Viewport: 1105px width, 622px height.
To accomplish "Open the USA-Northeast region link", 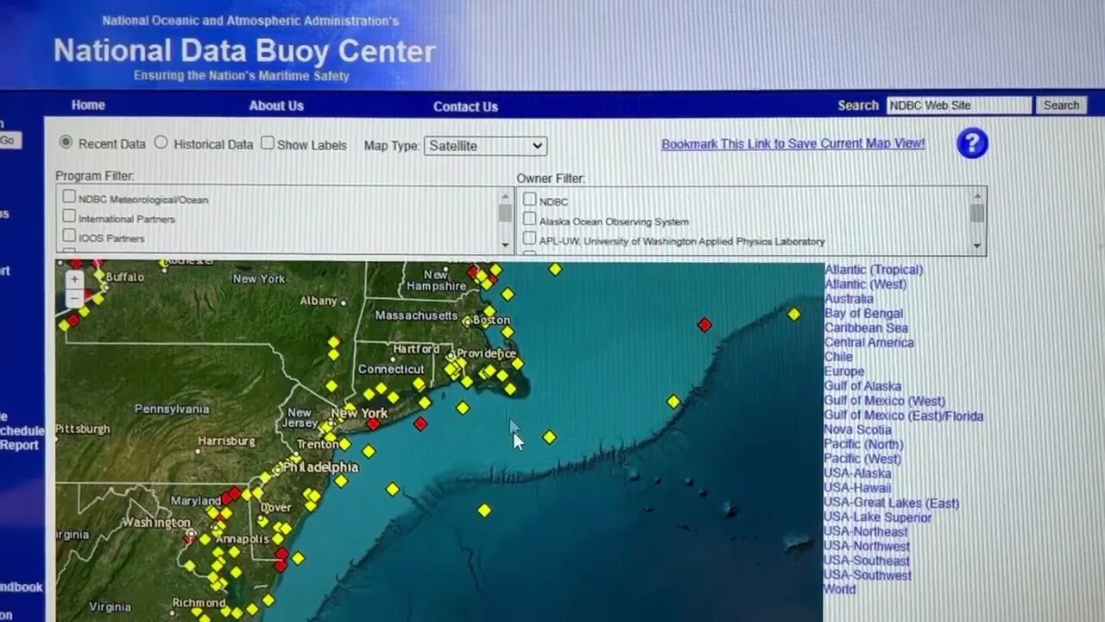I will pyautogui.click(x=866, y=532).
